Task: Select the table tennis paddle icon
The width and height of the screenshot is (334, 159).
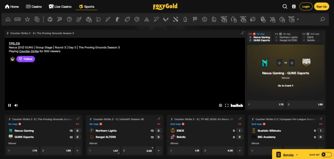Action: pos(98,19)
